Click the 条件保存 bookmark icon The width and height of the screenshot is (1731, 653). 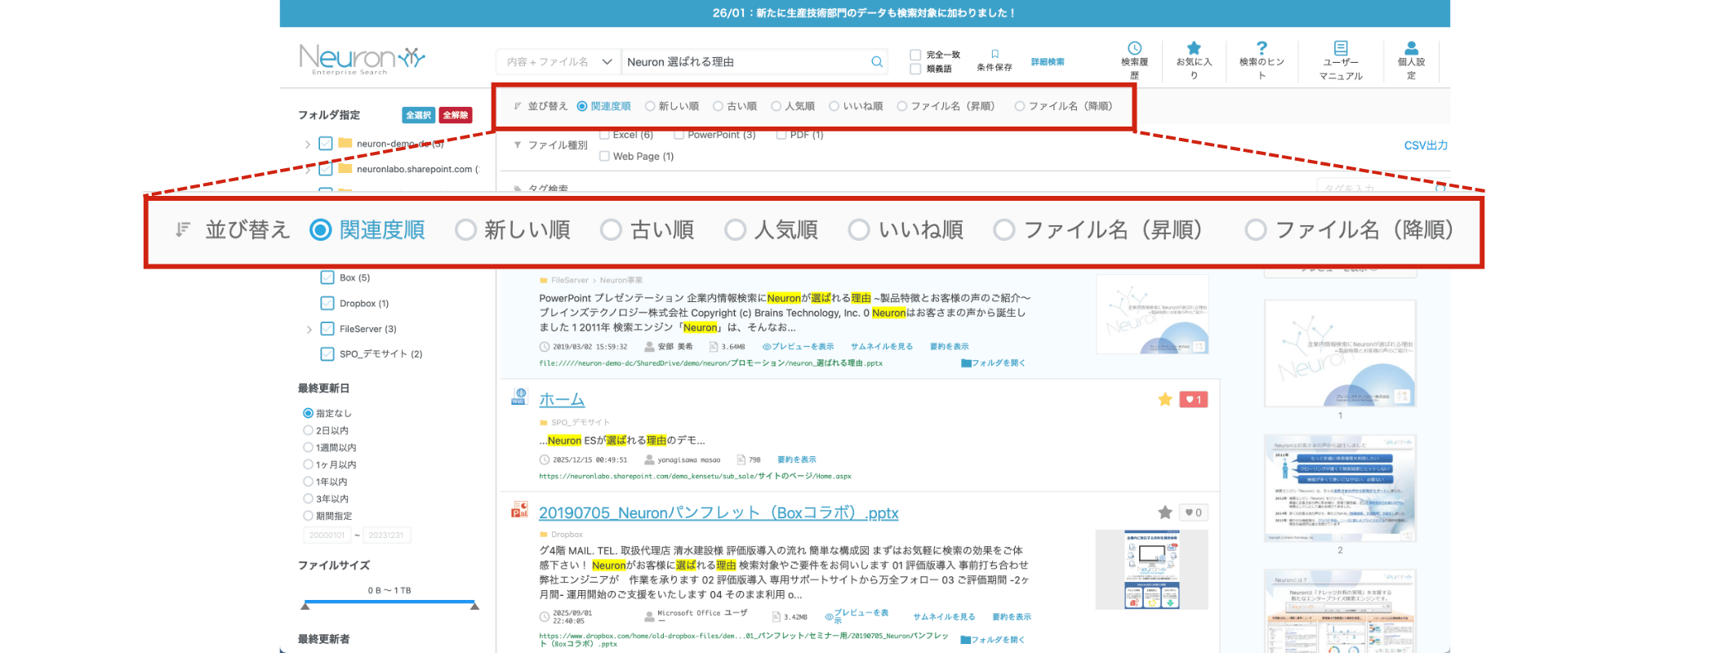tap(995, 54)
